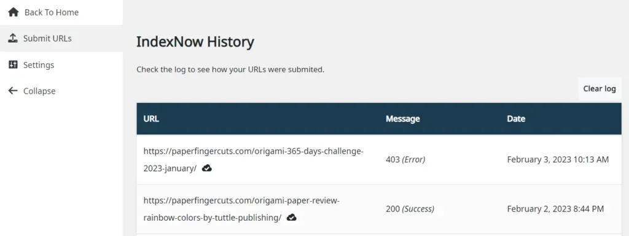Open the Back To Home menu item
Image resolution: width=629 pixels, height=236 pixels.
[61, 12]
